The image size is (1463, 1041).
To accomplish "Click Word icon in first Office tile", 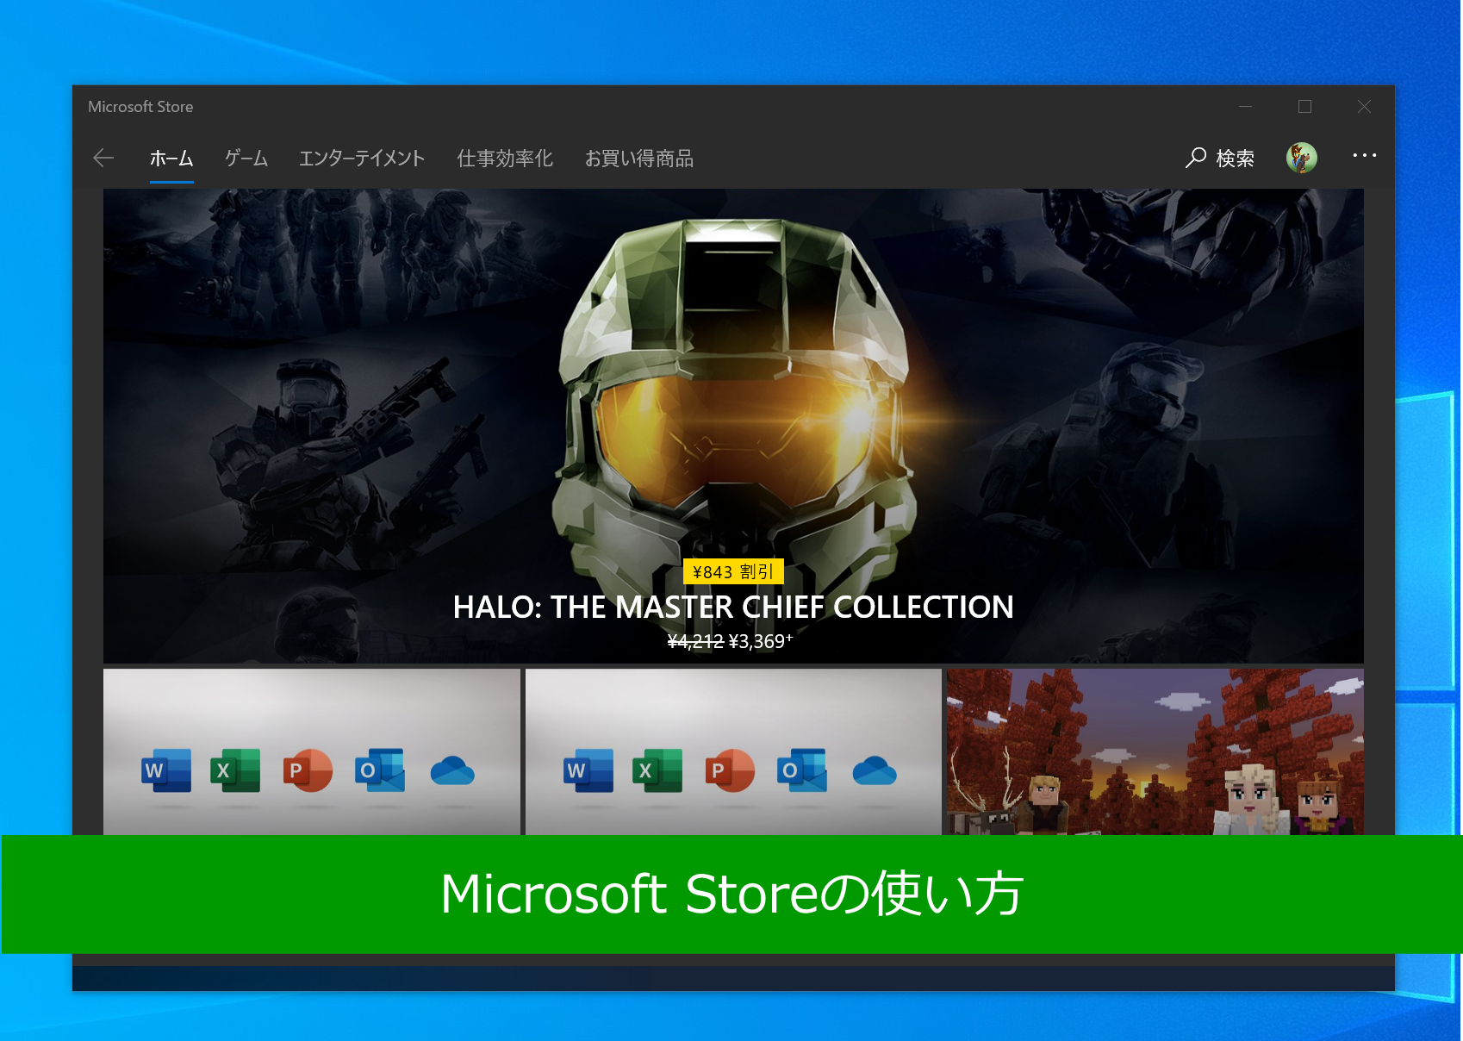I will click(x=166, y=770).
